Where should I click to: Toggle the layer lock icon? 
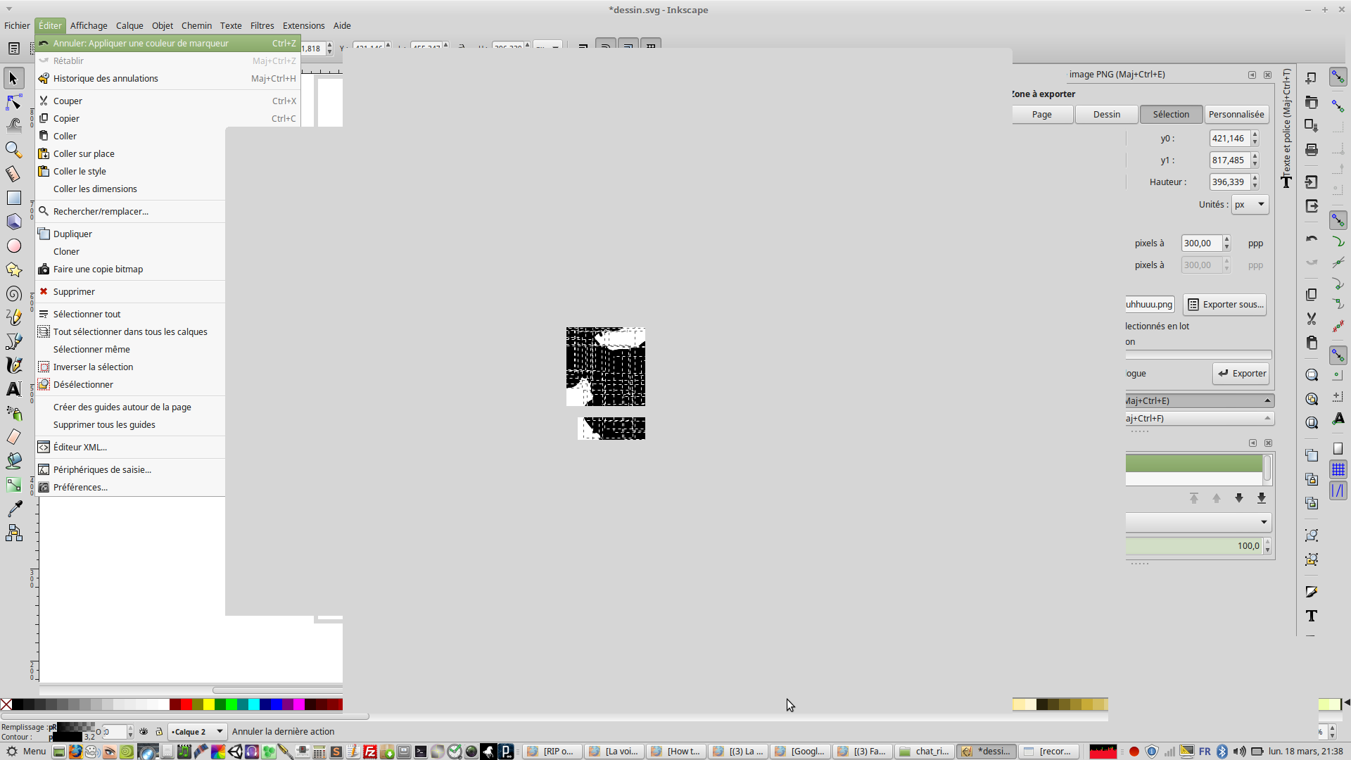coord(159,732)
